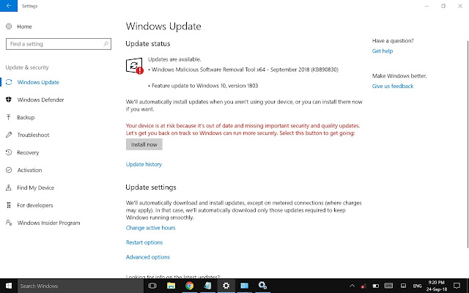Viewport: 469px width, 293px height.
Task: Switch to the Settings gear in the taskbar
Action: coord(226,286)
